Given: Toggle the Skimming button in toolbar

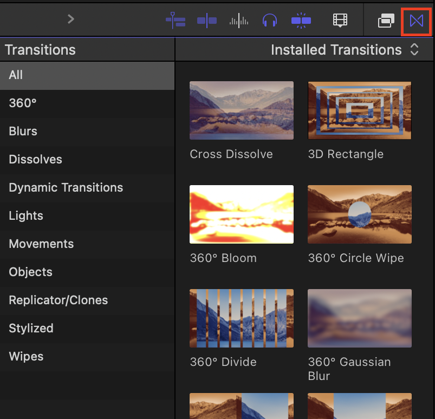Looking at the screenshot, I should [207, 21].
